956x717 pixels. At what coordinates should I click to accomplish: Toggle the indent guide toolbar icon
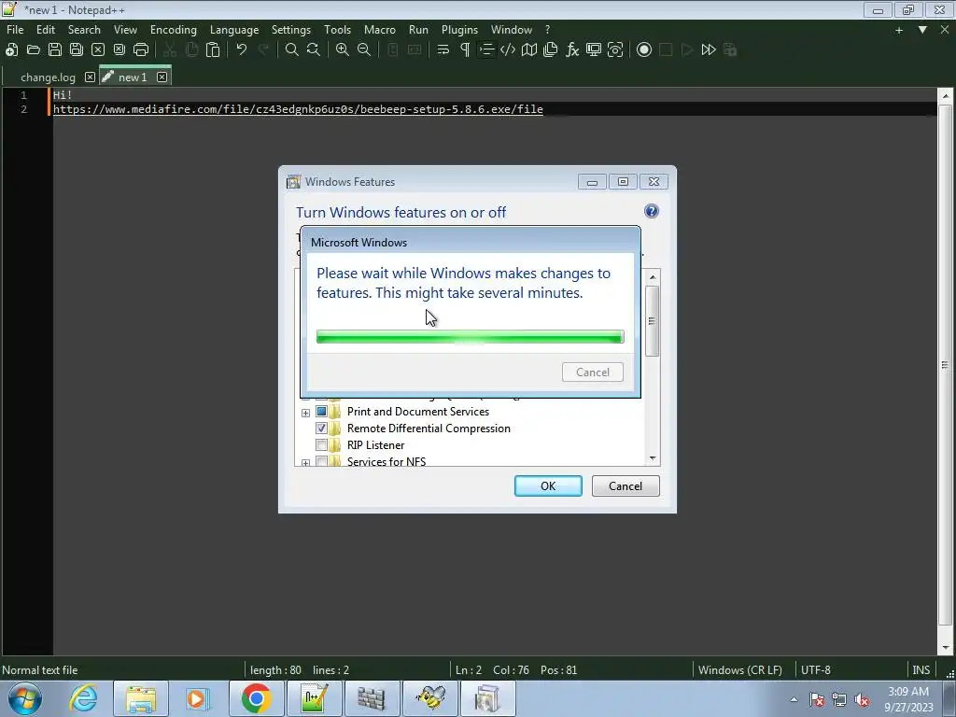tap(486, 50)
